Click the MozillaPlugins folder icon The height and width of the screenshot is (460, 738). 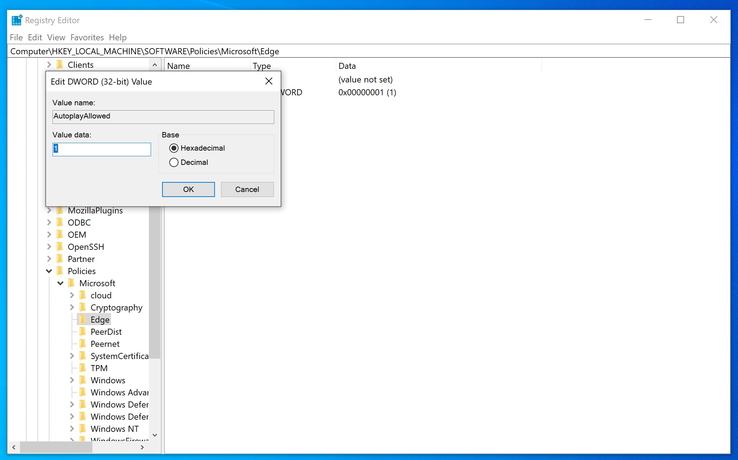(x=60, y=210)
